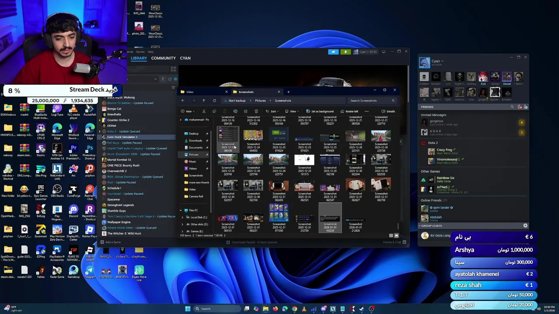559x314 pixels.
Task: Expand Other shits (D:) tree node
Action: [182, 224]
